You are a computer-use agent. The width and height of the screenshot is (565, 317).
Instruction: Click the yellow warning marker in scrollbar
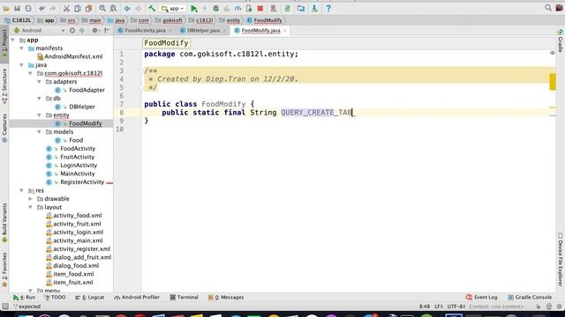tap(553, 82)
